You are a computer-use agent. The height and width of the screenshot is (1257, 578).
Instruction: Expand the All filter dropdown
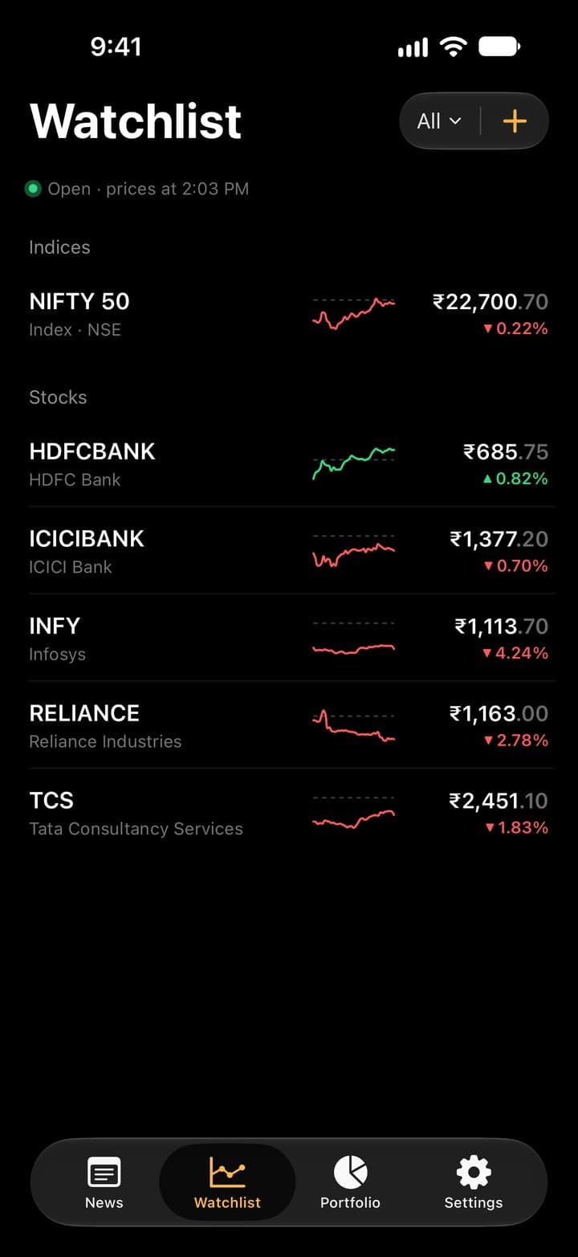[x=439, y=121]
